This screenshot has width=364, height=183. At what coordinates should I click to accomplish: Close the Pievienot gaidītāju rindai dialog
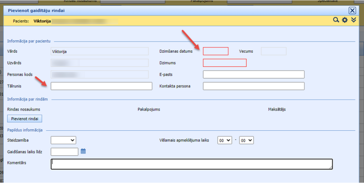coord(352,11)
